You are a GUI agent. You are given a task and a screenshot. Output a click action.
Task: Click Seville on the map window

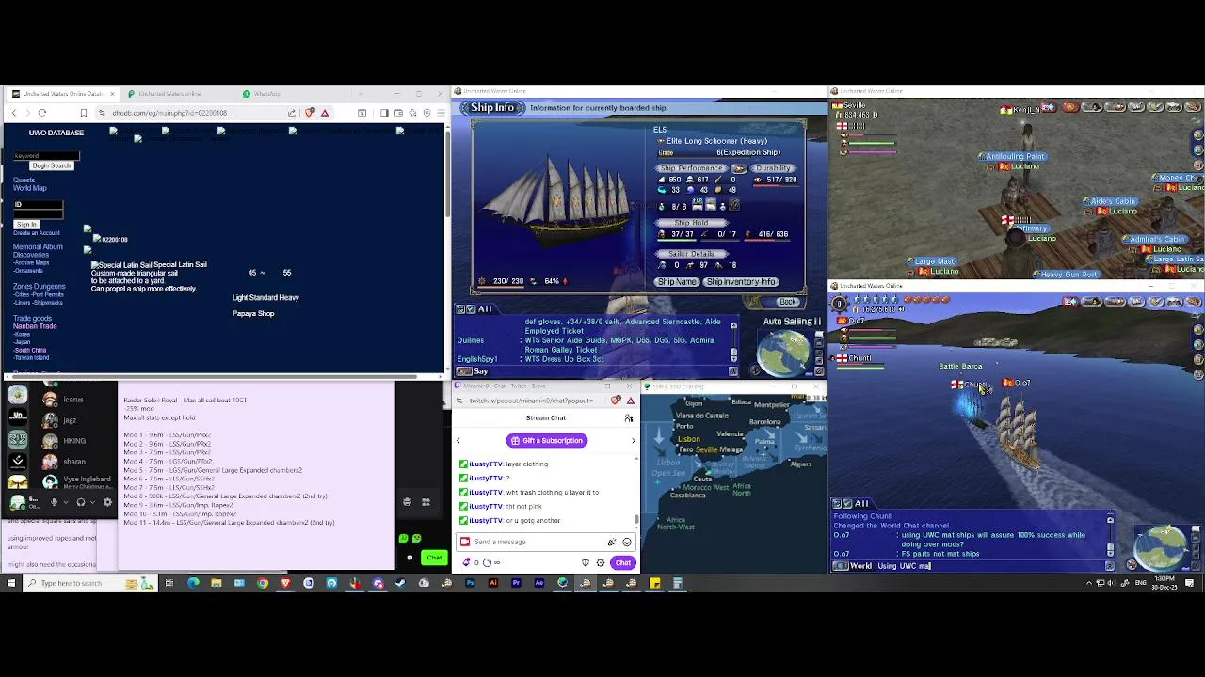pyautogui.click(x=706, y=449)
